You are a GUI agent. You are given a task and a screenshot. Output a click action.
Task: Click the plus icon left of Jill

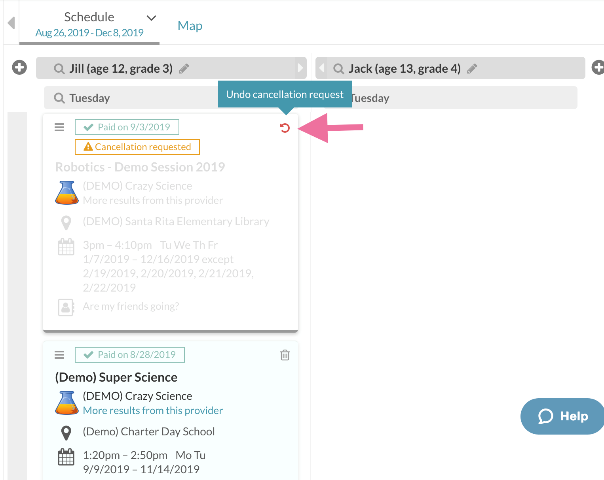tap(19, 68)
